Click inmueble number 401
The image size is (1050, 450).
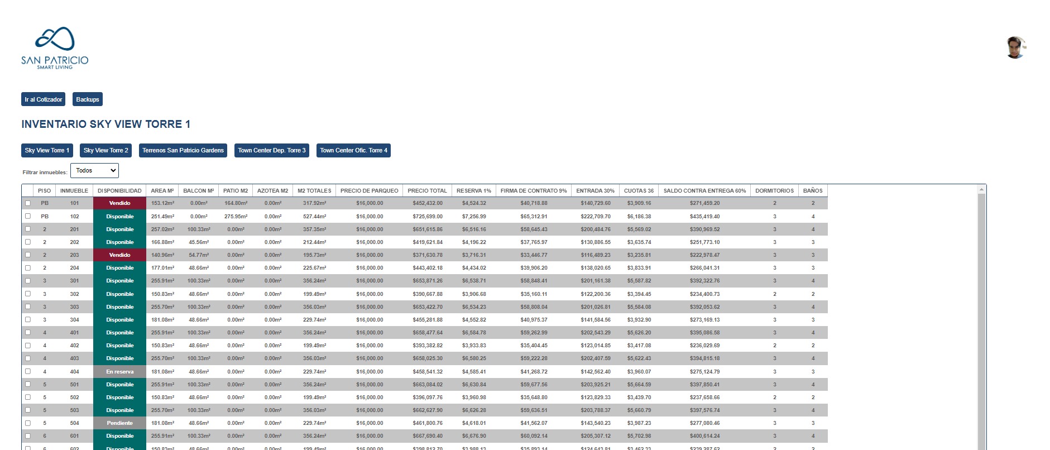pyautogui.click(x=74, y=333)
